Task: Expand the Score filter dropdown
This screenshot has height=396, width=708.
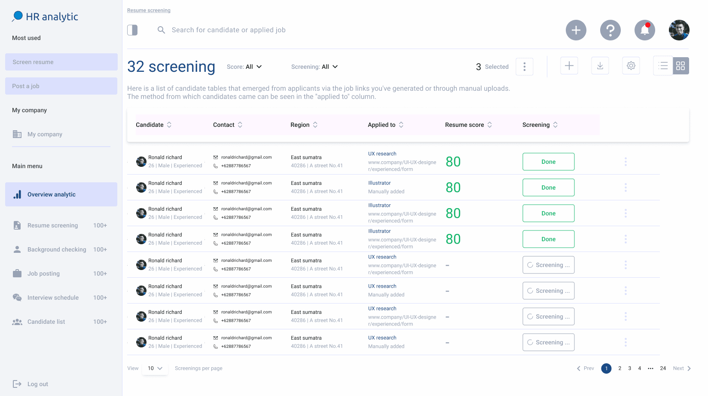Action: [x=244, y=67]
